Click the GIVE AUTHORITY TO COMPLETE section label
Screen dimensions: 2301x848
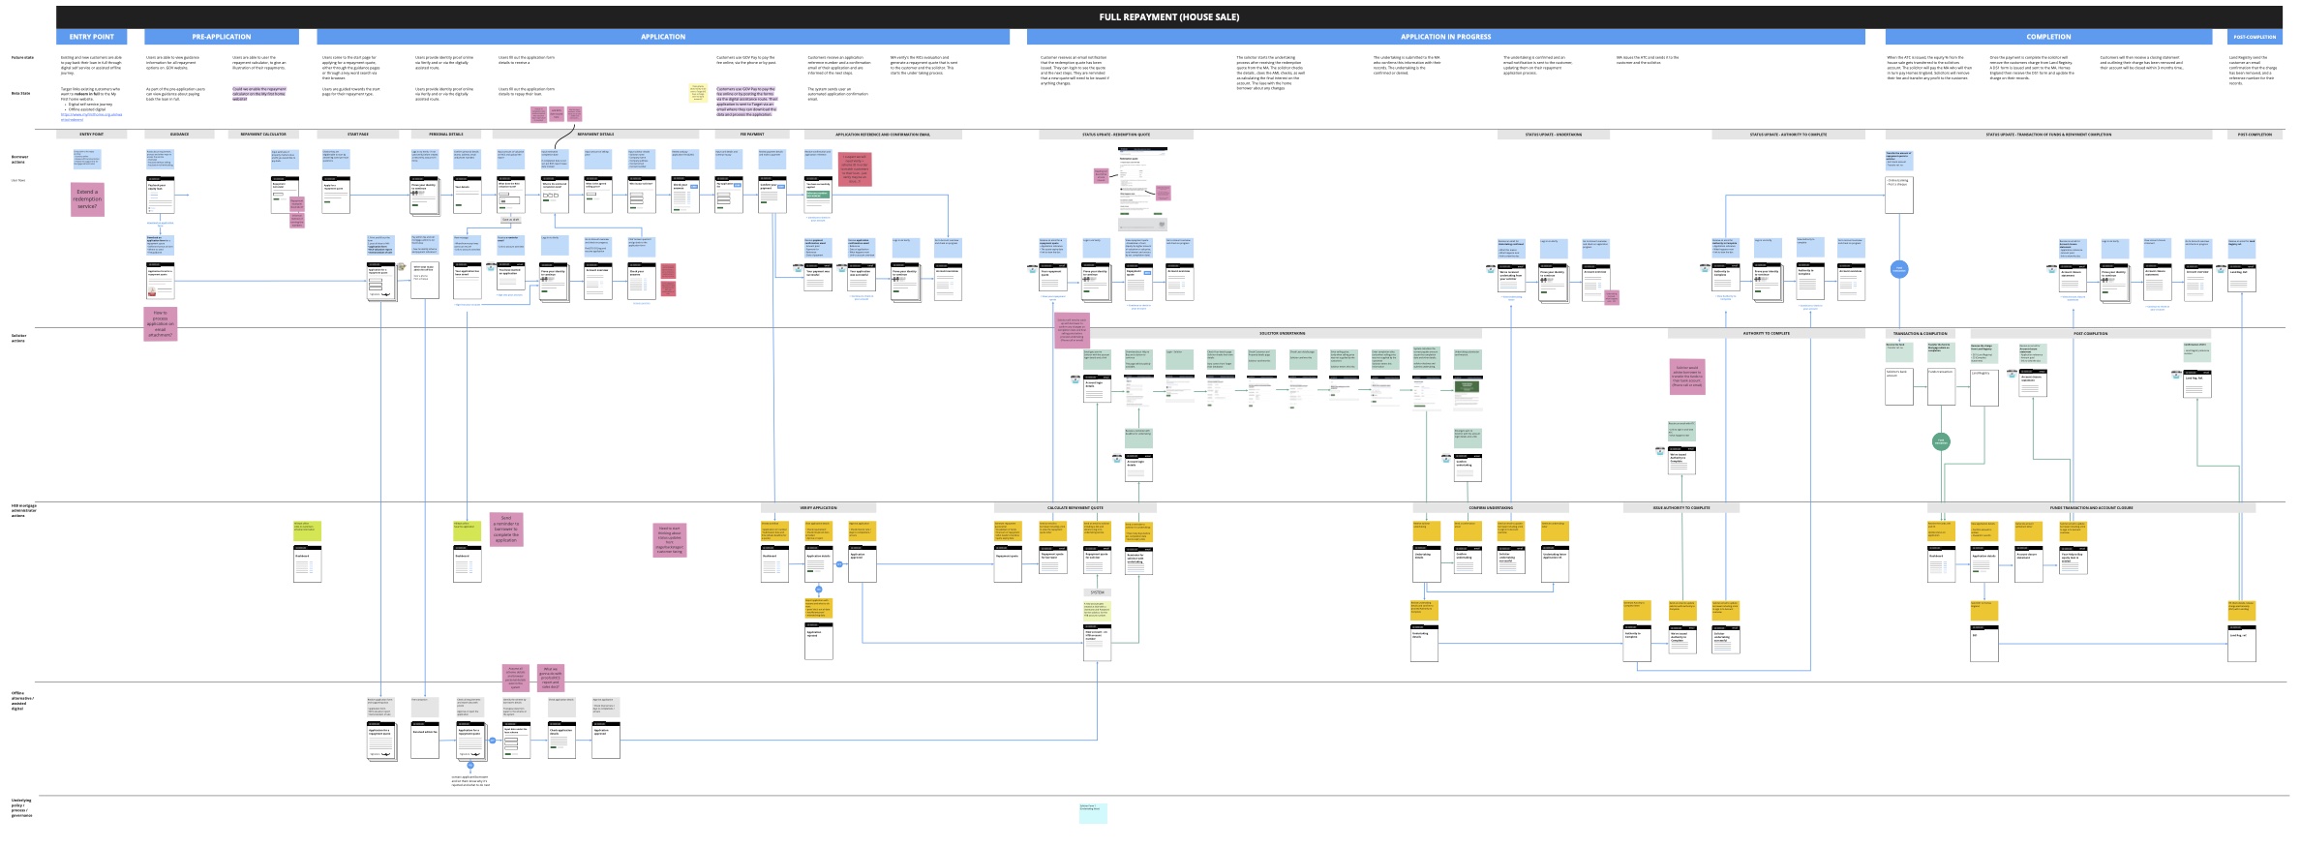click(x=1680, y=507)
